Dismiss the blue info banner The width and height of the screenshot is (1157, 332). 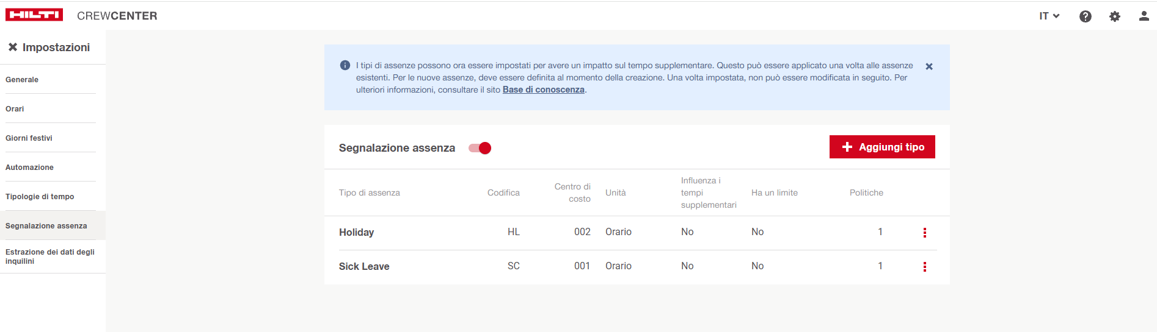coord(929,66)
